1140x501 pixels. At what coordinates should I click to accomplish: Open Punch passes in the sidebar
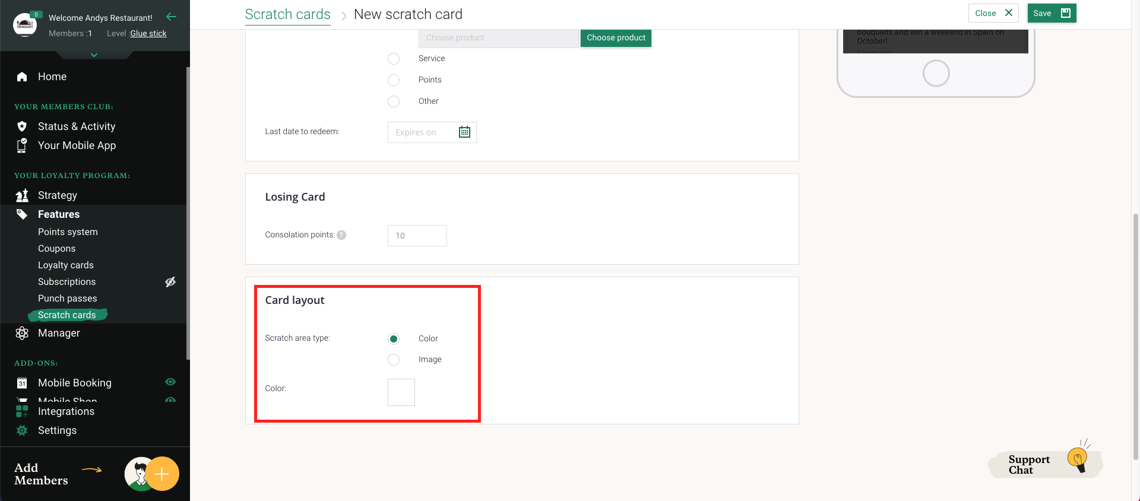point(68,299)
